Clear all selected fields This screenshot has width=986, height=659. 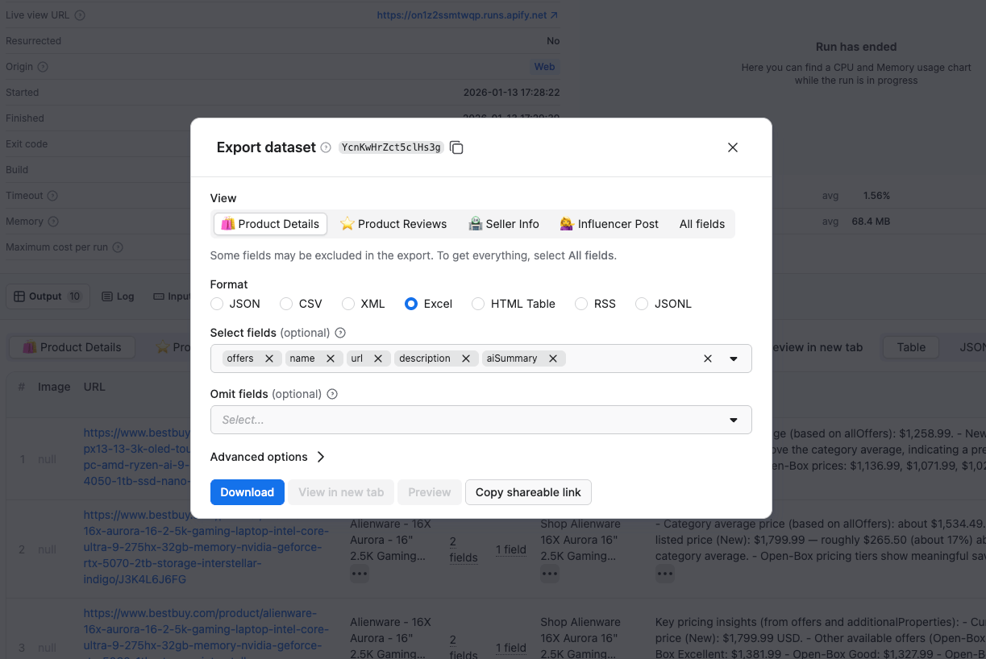[708, 359]
